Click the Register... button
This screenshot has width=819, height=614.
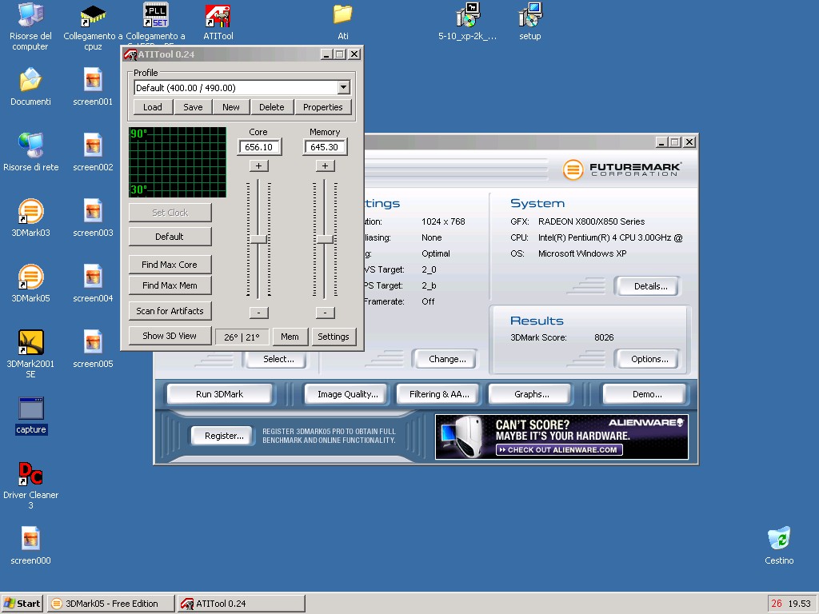pos(224,436)
